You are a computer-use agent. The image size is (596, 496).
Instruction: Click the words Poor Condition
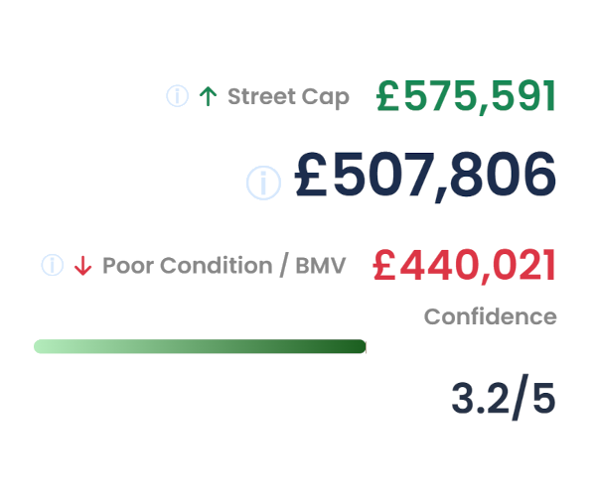(187, 265)
